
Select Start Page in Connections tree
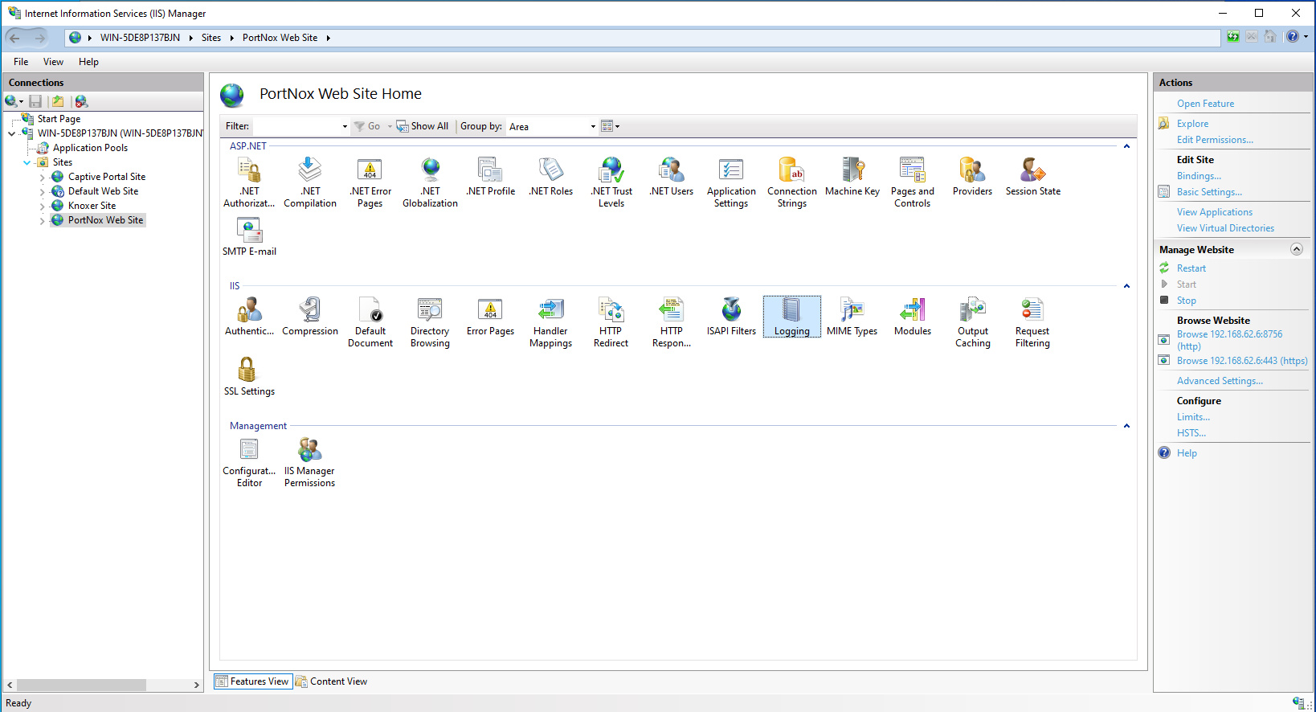(59, 119)
